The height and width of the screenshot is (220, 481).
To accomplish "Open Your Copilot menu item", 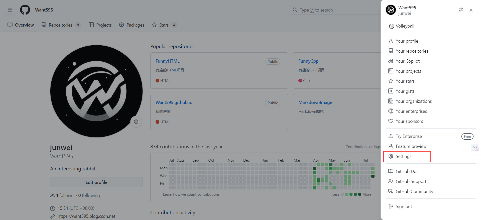I will pos(431,61).
